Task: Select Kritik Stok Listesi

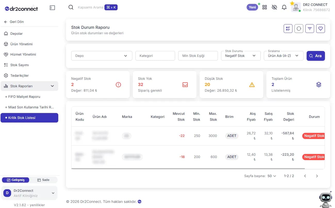Action: pos(29,118)
